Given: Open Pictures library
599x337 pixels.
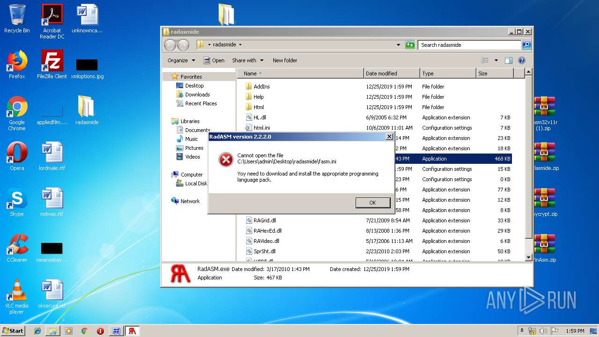Looking at the screenshot, I should point(194,148).
